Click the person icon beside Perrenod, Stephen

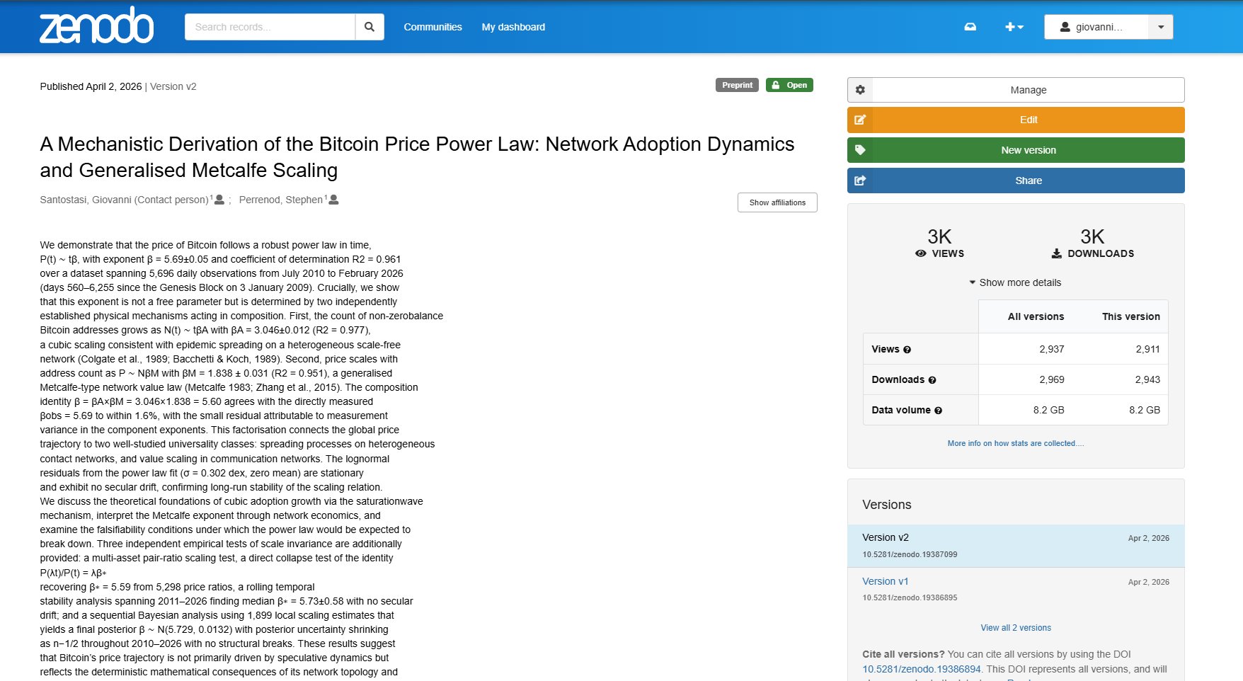tap(334, 200)
